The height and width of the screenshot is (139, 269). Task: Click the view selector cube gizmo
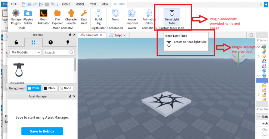239,57
